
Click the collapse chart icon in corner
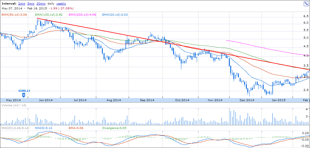coord(306,3)
